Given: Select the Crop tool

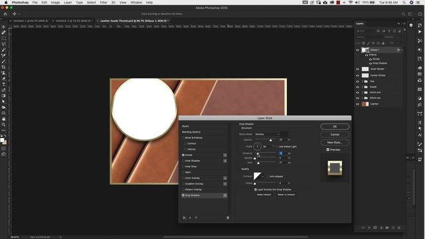Looking at the screenshot, I should [3, 67].
